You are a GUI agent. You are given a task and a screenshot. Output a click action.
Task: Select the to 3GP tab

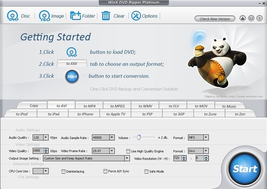[x=179, y=114]
